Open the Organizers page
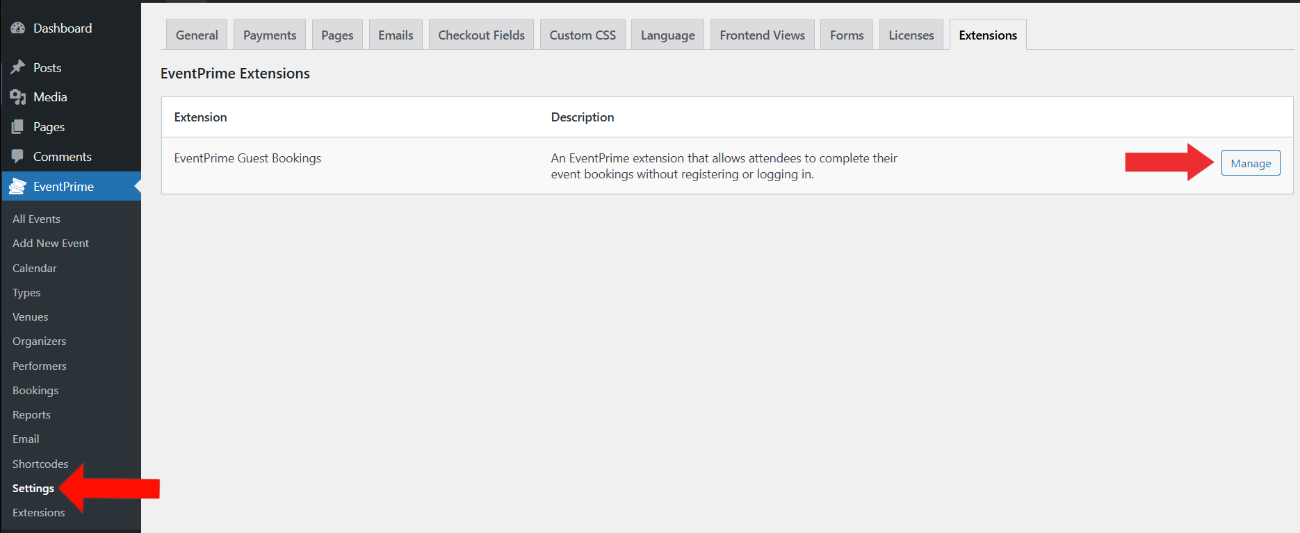Screen dimensions: 1300x533 [x=40, y=341]
